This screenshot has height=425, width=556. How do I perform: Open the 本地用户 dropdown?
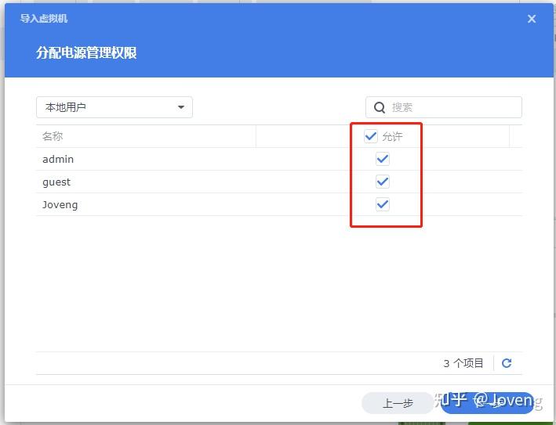114,107
